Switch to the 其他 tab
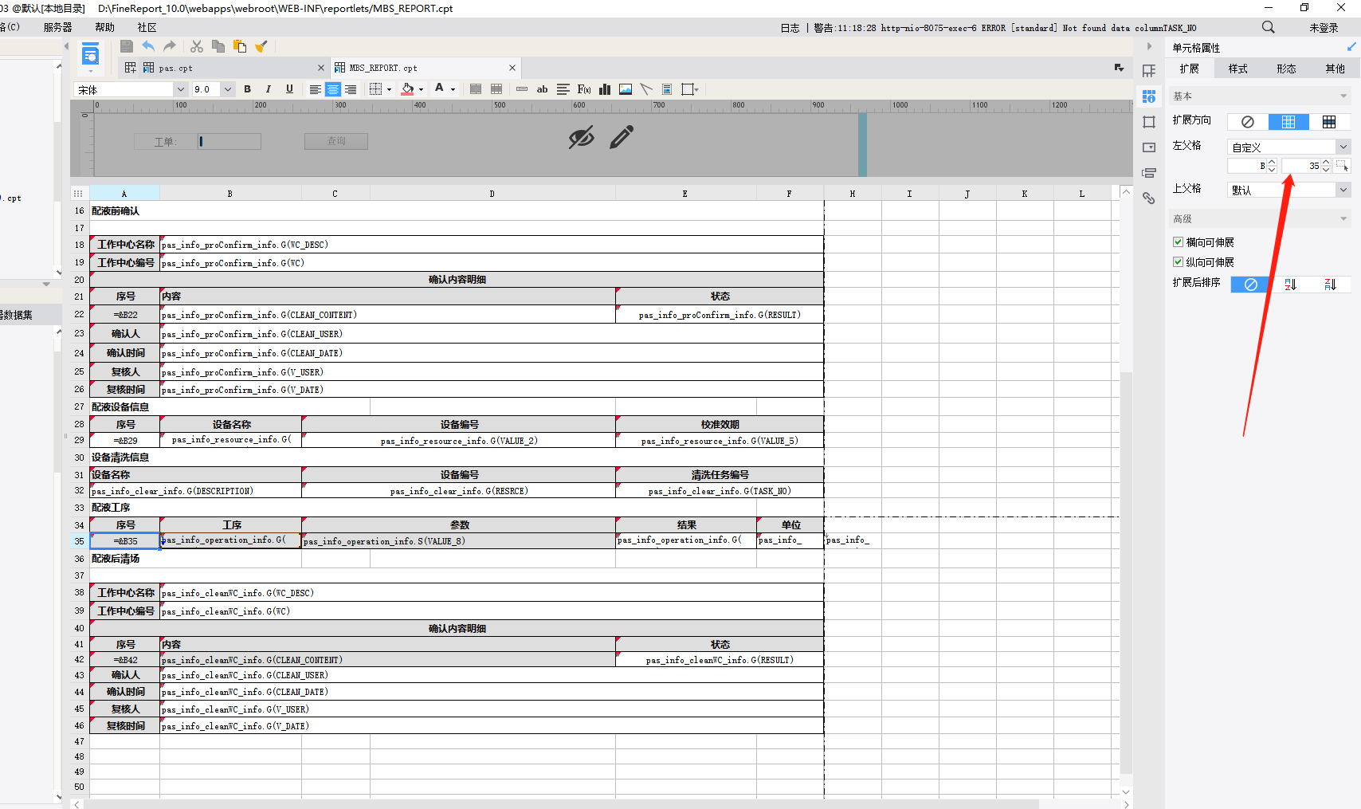 tap(1335, 69)
